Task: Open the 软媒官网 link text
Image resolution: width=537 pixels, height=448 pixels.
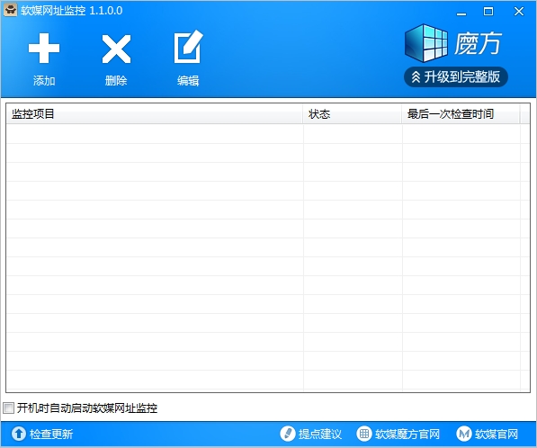Action: [x=497, y=434]
